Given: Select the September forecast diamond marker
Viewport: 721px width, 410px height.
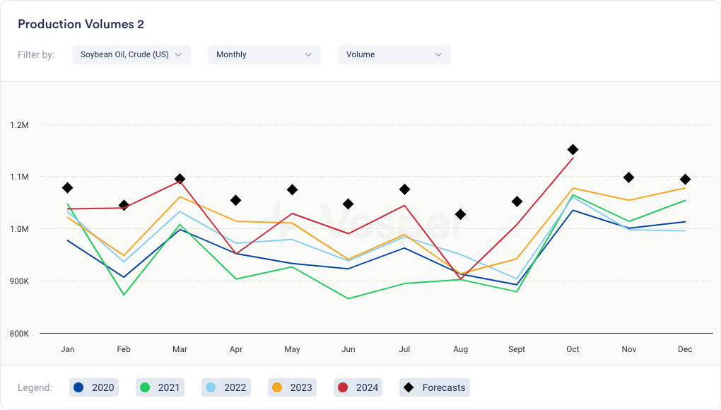Looking at the screenshot, I should 517,201.
